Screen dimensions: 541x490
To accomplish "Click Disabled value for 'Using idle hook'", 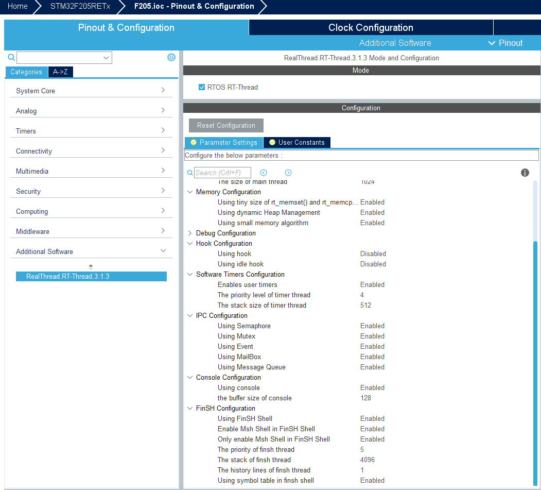I will (373, 264).
